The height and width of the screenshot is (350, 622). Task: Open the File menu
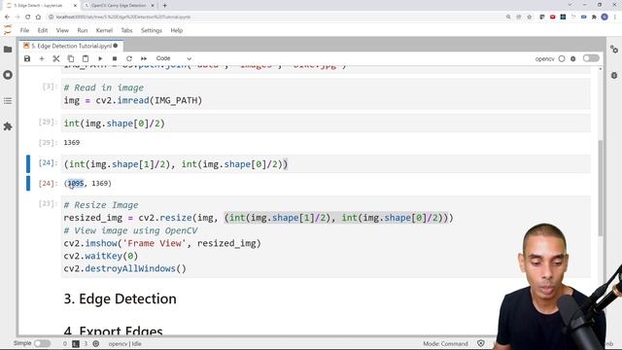coord(24,30)
